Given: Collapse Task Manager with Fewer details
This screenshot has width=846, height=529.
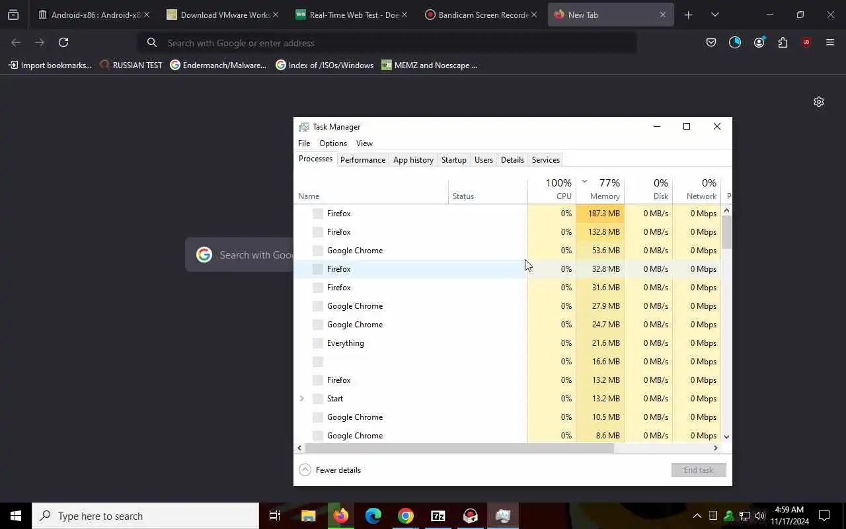Looking at the screenshot, I should [x=330, y=470].
